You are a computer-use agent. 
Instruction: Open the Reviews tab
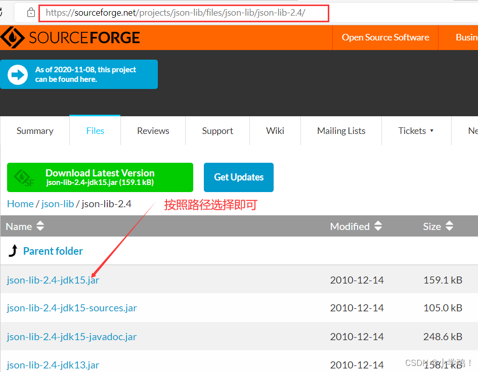153,131
